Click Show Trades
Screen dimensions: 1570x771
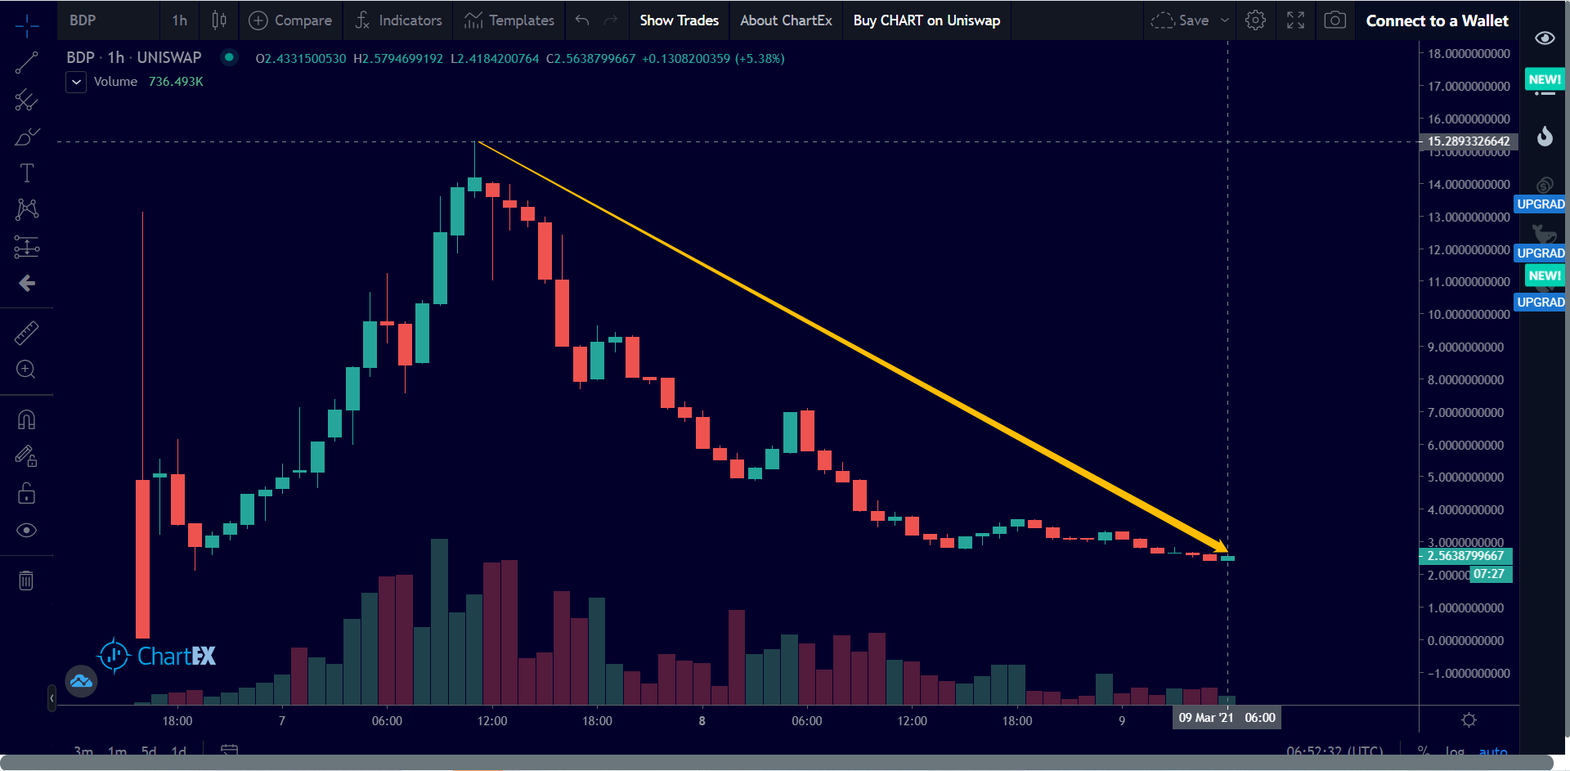point(679,20)
